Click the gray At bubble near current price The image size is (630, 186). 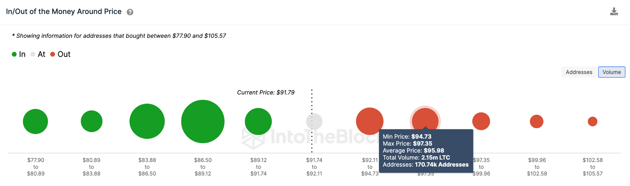(x=314, y=121)
